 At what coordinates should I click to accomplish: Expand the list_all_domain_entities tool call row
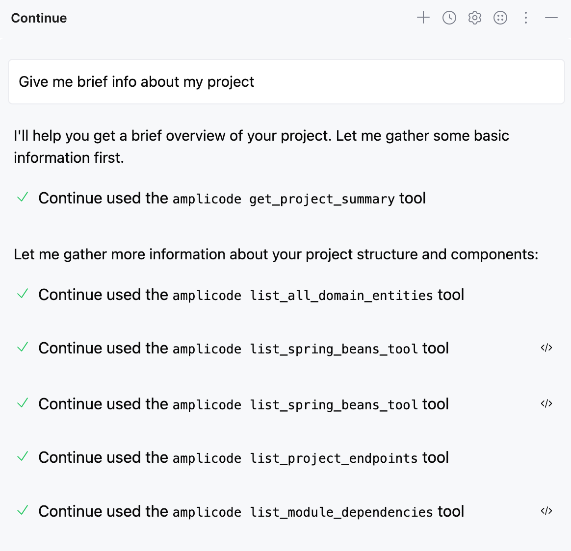(x=251, y=295)
